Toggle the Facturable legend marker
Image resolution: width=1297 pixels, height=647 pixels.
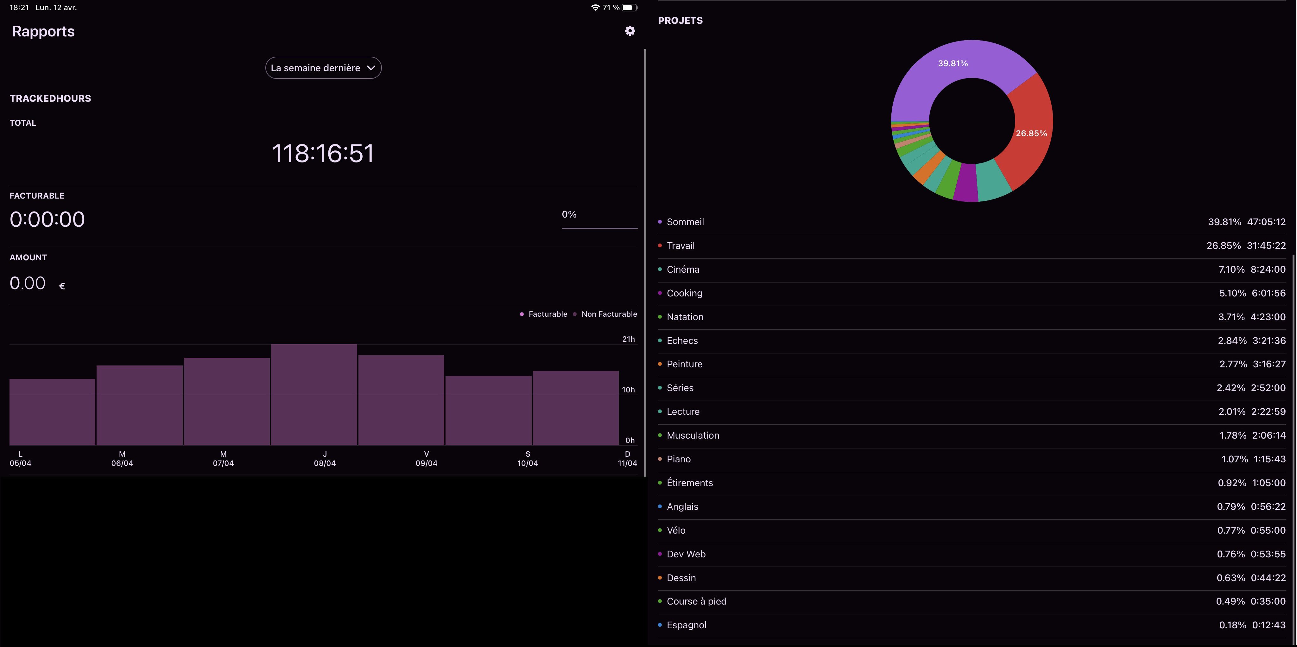(522, 314)
